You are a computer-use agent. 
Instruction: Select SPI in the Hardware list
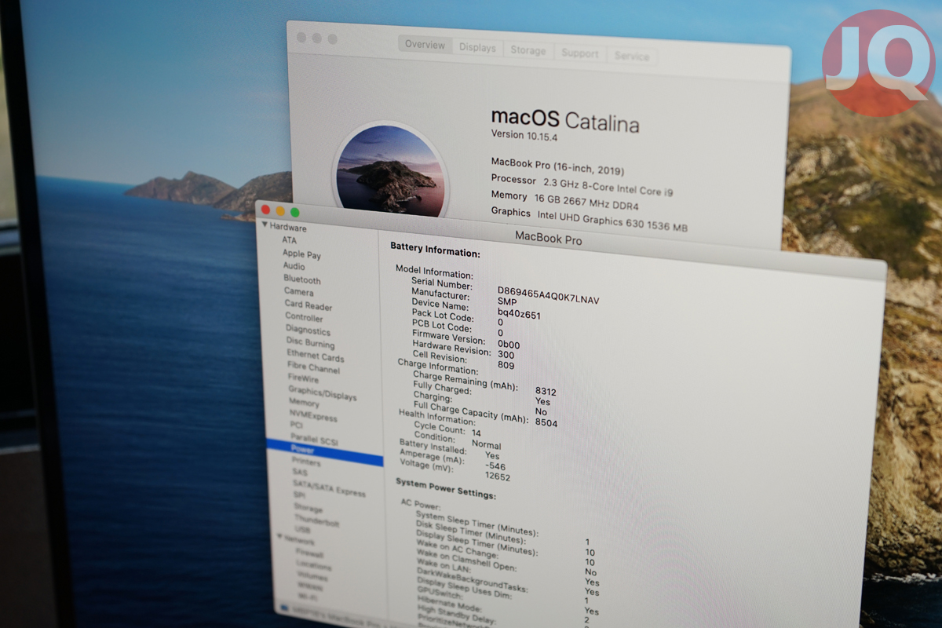(299, 496)
